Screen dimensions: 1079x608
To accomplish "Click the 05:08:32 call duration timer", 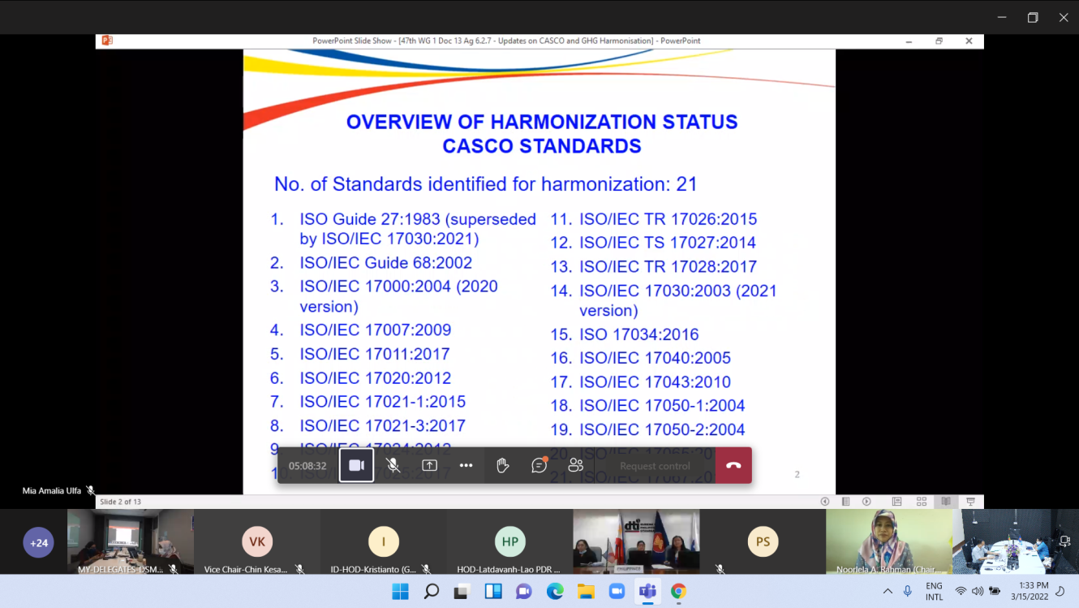I will (307, 466).
